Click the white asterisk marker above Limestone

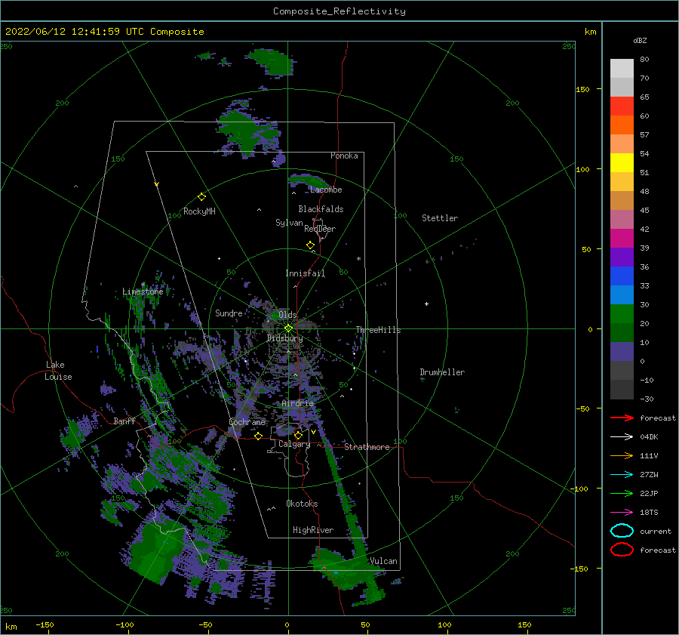pyautogui.click(x=143, y=285)
